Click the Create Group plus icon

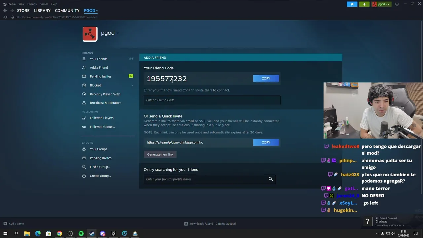pos(84,176)
